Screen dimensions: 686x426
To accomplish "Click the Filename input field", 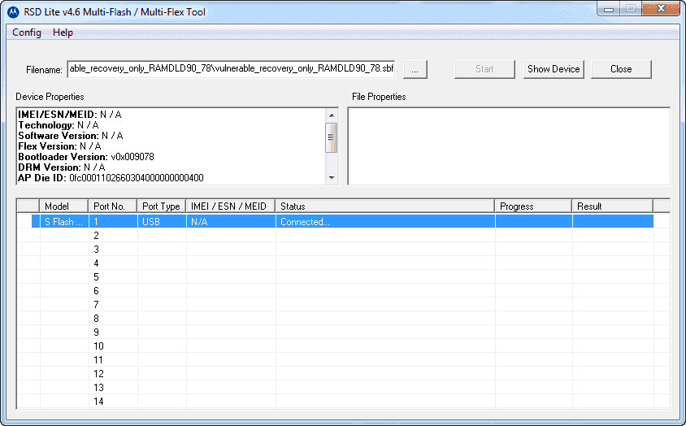I will [231, 69].
